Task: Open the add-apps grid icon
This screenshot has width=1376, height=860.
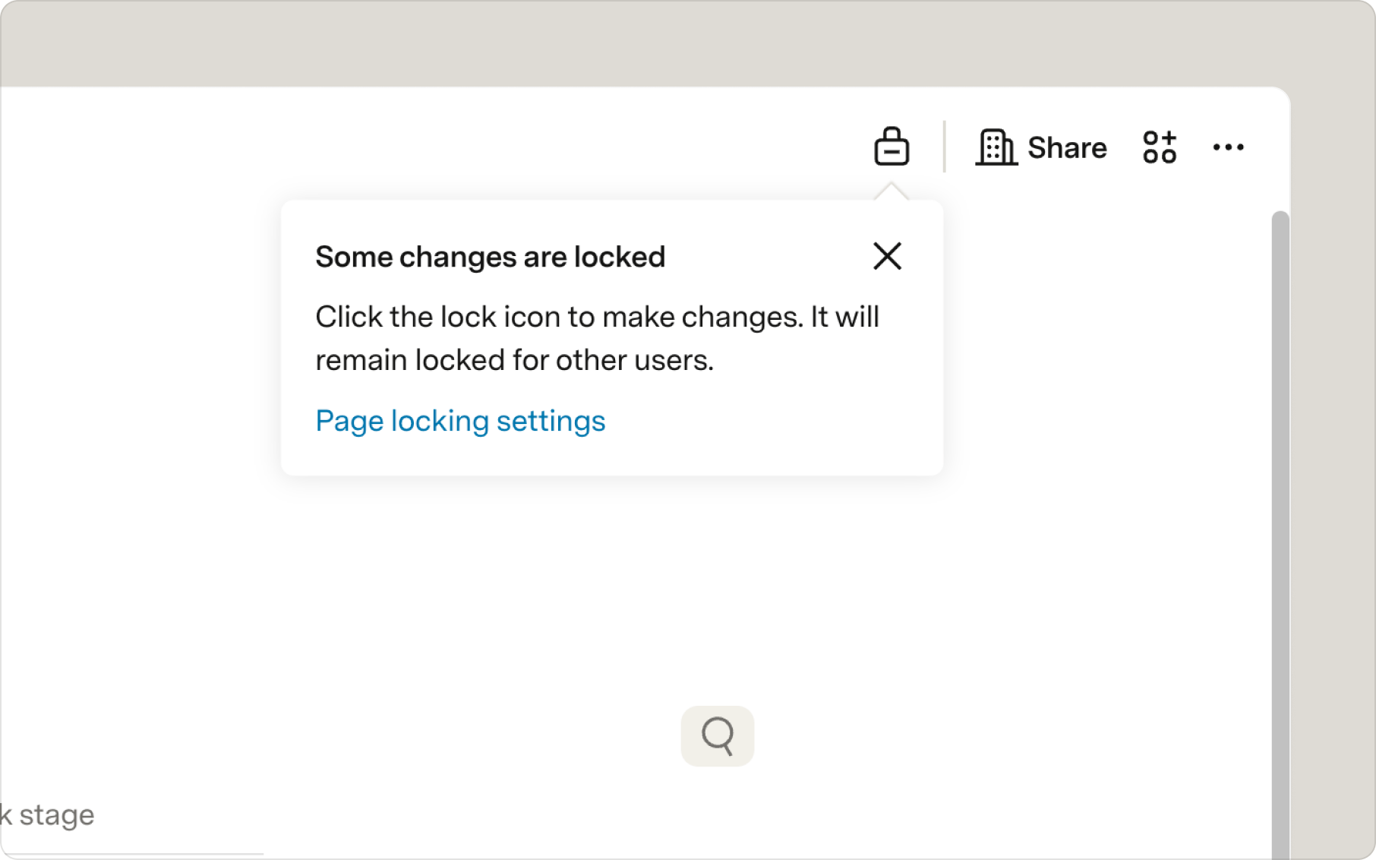Action: pos(1159,147)
